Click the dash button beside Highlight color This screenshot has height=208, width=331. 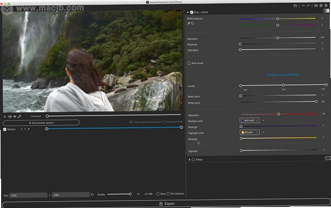[x=264, y=132]
